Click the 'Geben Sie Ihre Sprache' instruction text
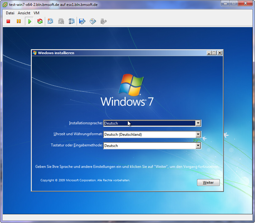 (x=127, y=167)
